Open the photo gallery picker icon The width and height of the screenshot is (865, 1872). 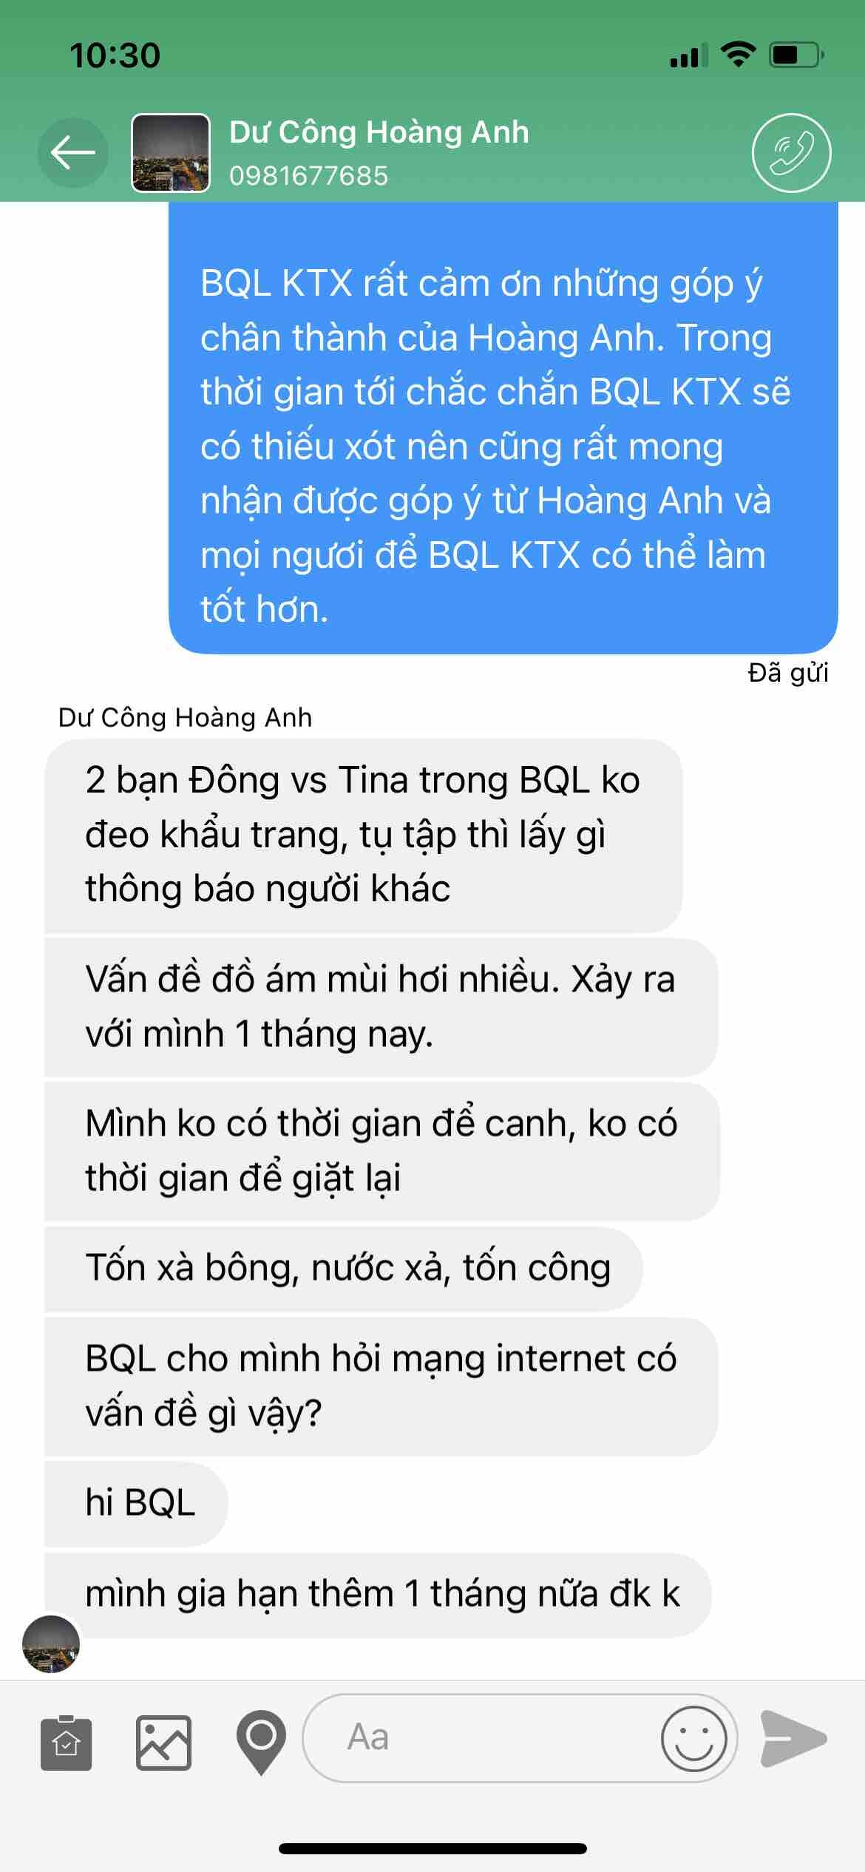coord(163,1743)
